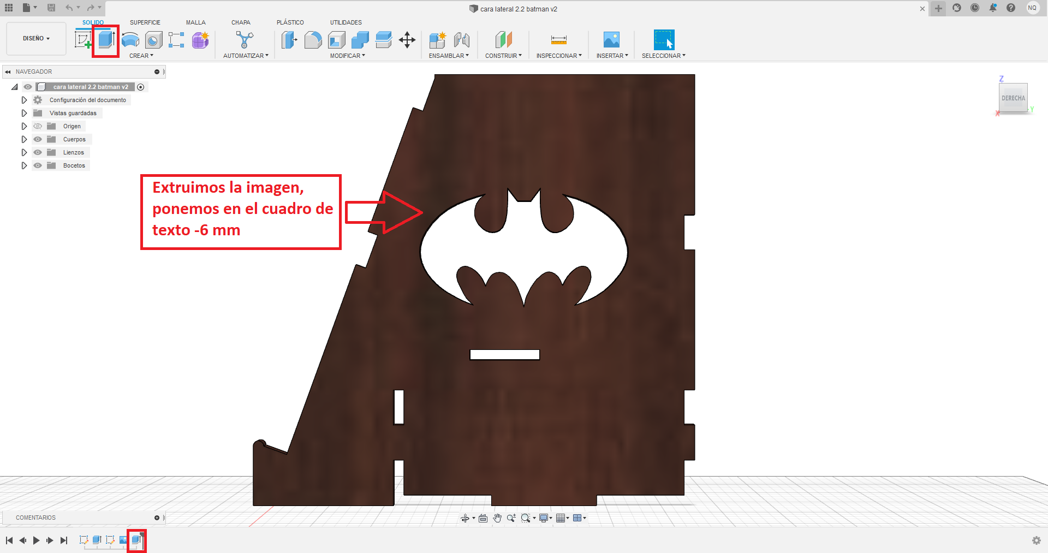Image resolution: width=1048 pixels, height=553 pixels.
Task: Expand Configuración del documento
Action: coord(24,100)
